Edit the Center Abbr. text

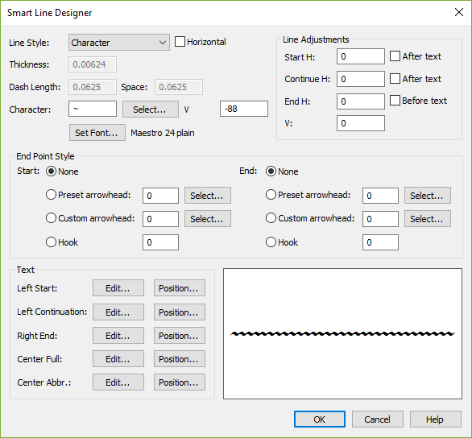118,382
